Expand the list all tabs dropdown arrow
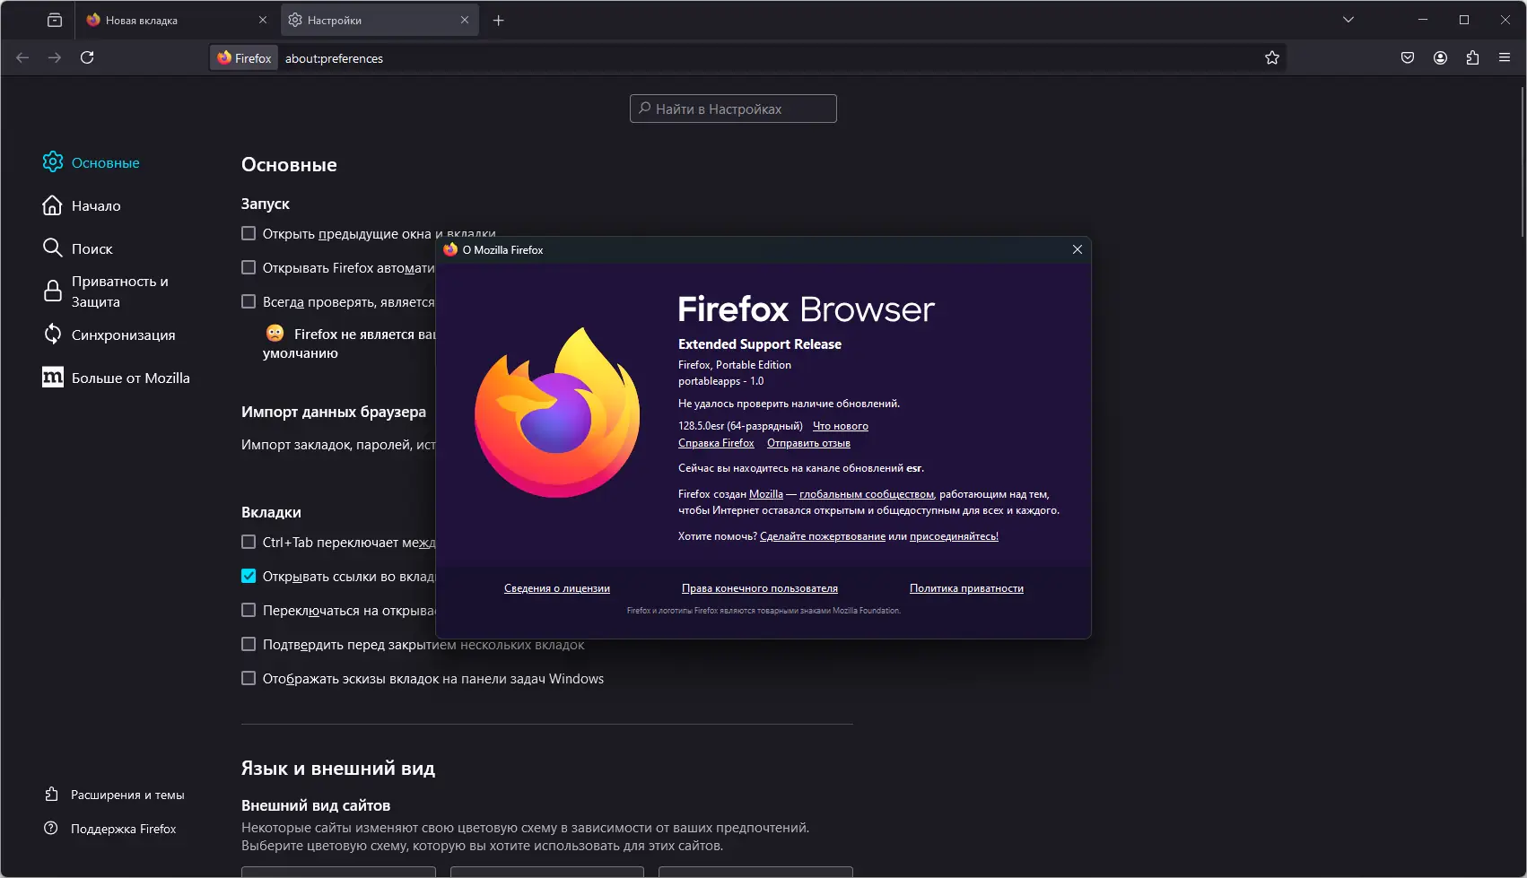 pos(1348,20)
